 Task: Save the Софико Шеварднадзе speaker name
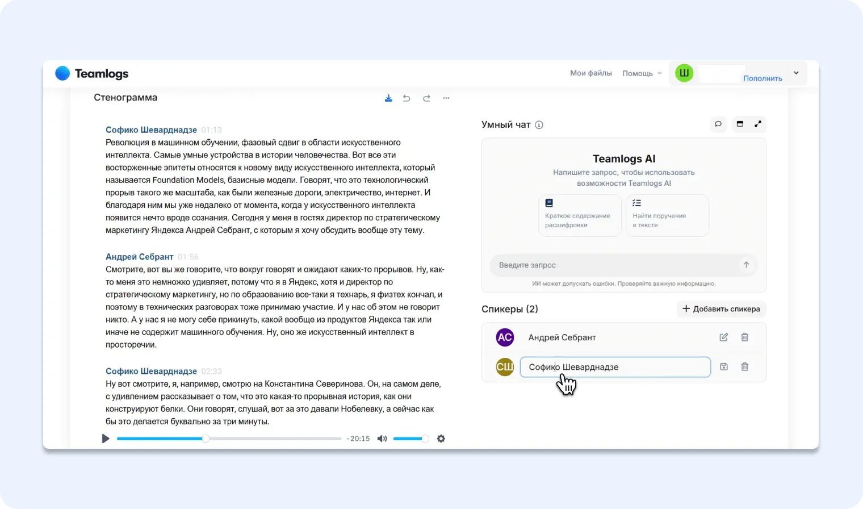coord(724,367)
